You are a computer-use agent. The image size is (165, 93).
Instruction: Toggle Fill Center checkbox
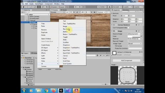129,46
